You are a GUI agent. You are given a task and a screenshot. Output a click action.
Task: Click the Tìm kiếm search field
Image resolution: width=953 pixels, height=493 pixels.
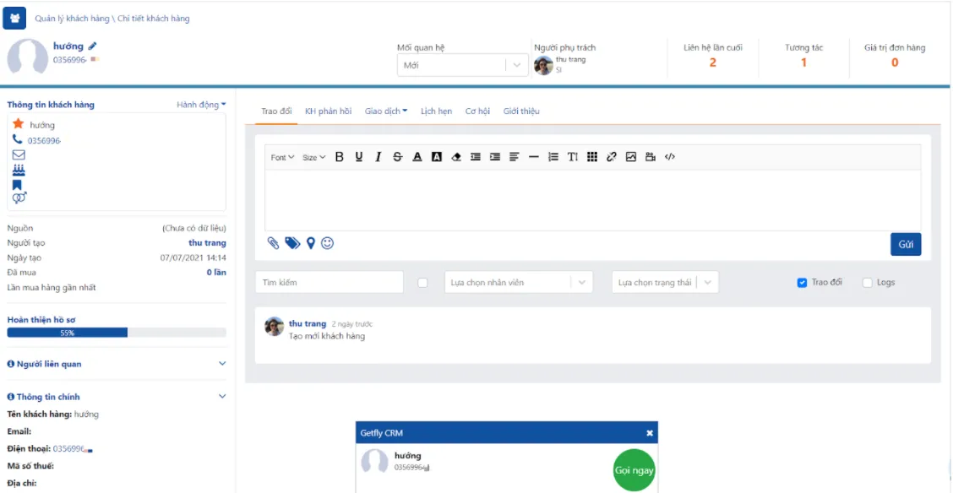tap(329, 282)
